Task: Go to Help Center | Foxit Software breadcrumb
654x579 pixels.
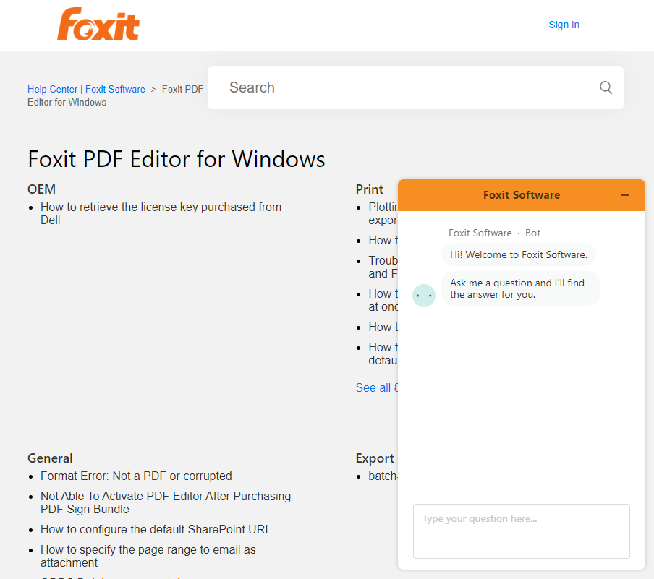Action: 86,89
